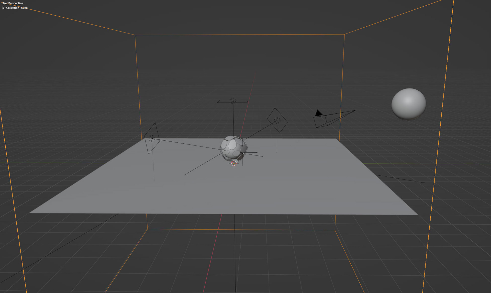Image resolution: width=491 pixels, height=293 pixels.
Task: Select the overhead horizontal area light
Action: [233, 101]
